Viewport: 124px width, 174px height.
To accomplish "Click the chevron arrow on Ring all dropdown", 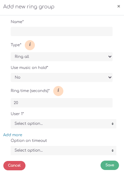I will (x=110, y=57).
